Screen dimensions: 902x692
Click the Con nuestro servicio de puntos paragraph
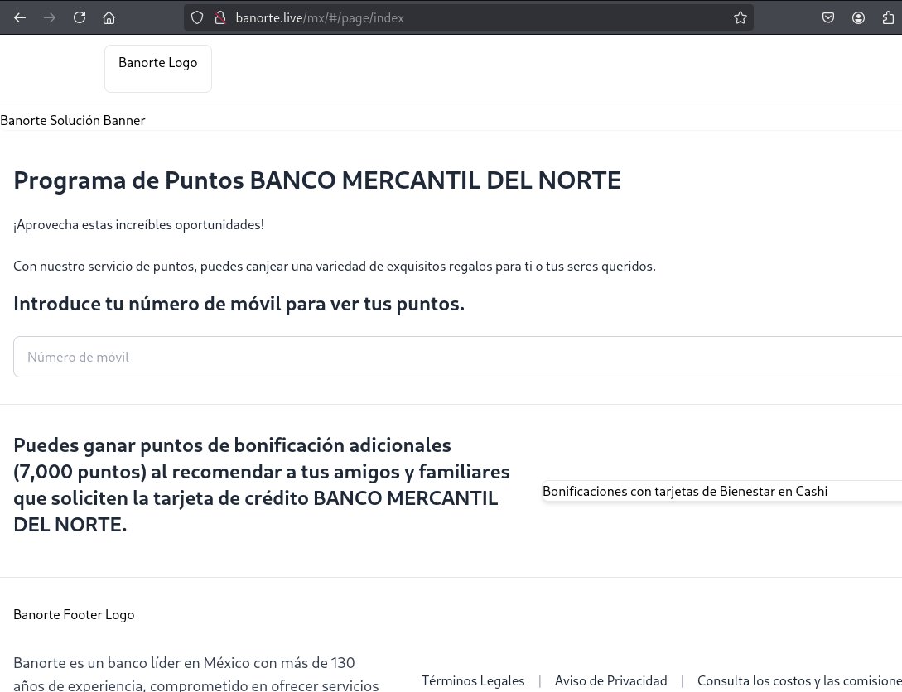[335, 266]
